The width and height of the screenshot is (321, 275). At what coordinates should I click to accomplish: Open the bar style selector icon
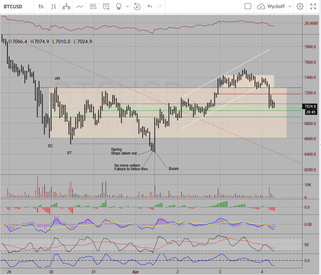(x=54, y=6)
